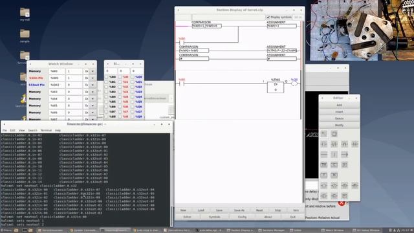The height and width of the screenshot is (233, 414).
Task: Click the Delete button in Editor
Action: 339,118
